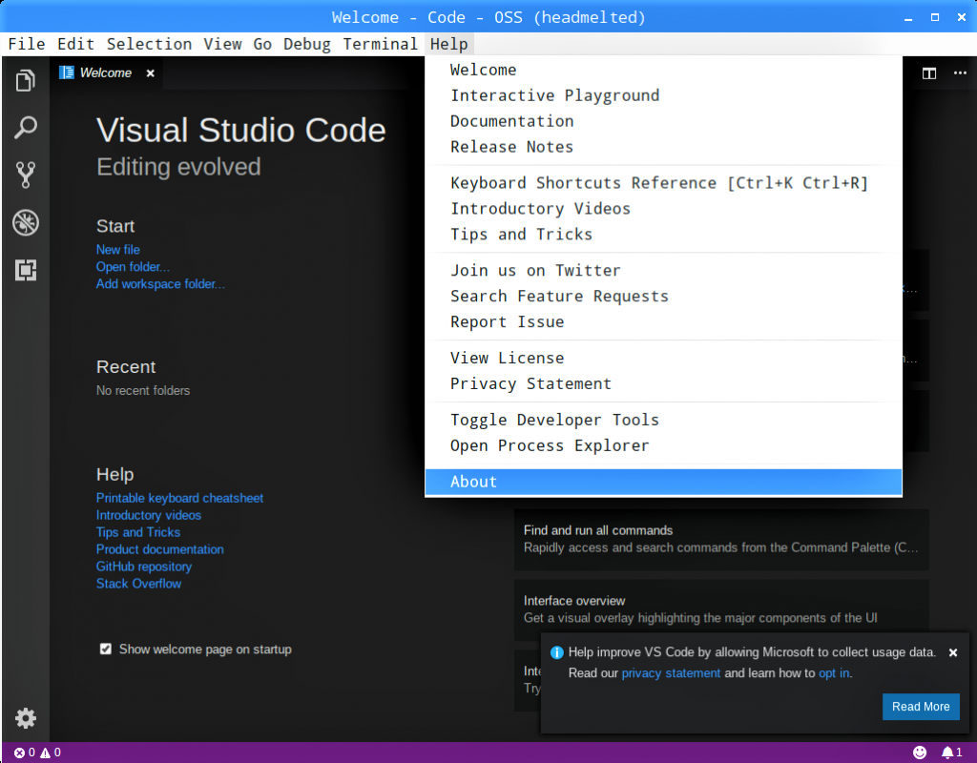The height and width of the screenshot is (763, 977).
Task: Open the Source Control view icon
Action: 26,175
